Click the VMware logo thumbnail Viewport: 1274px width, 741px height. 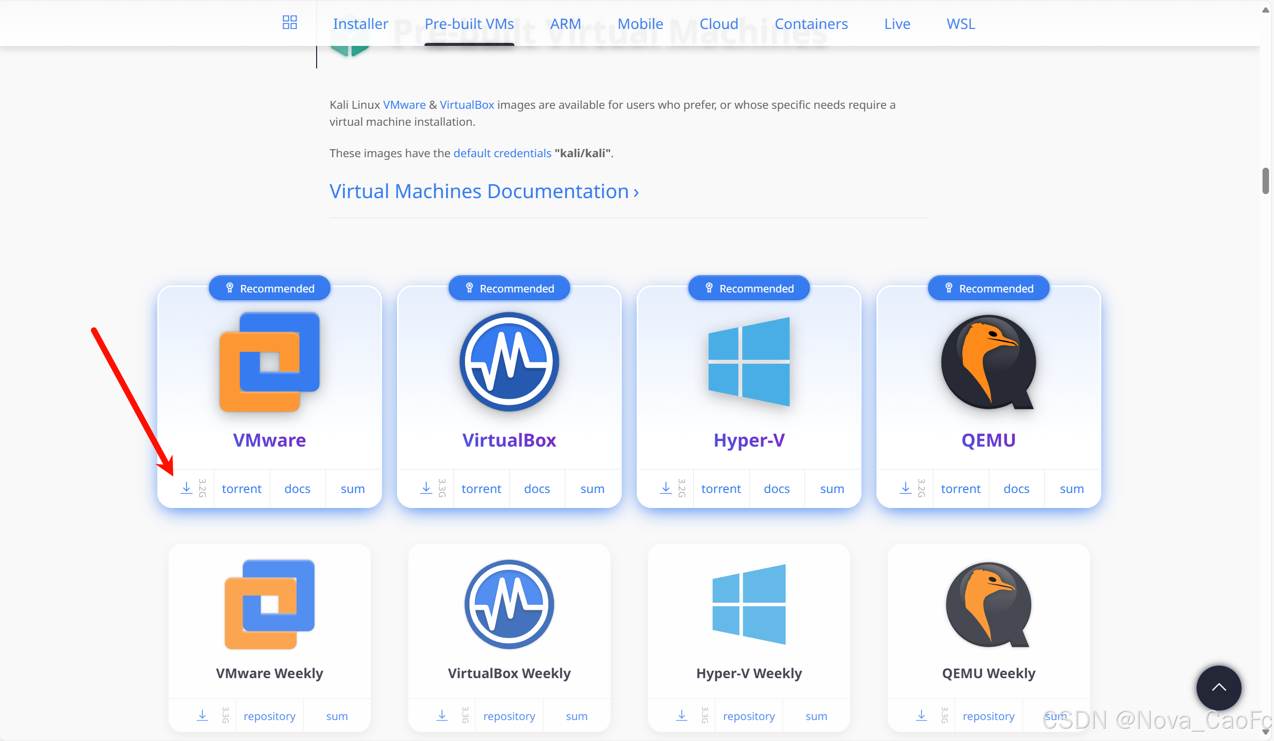[x=270, y=362]
